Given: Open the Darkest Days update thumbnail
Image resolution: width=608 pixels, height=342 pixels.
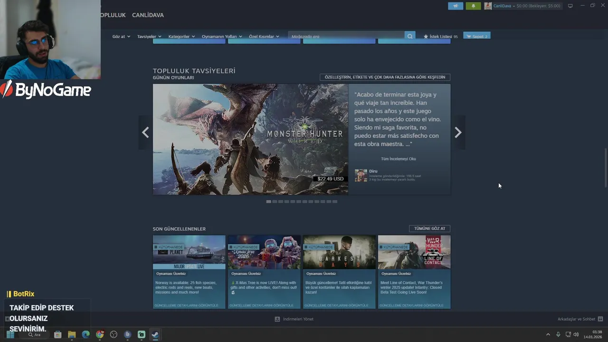Looking at the screenshot, I should click(x=339, y=252).
